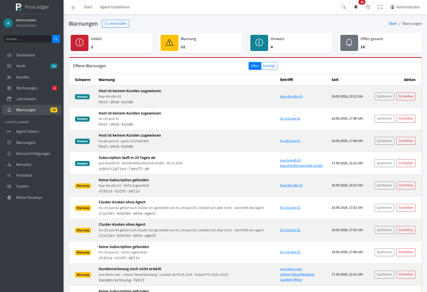Open the search magnifier in top bar

(x=344, y=7)
